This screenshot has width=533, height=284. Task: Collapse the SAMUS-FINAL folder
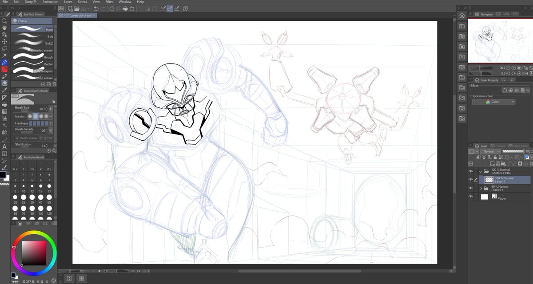(481, 171)
